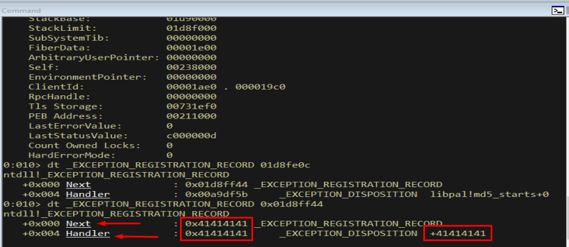
Task: Select LastStatusValue c000000d
Action: click(192, 136)
